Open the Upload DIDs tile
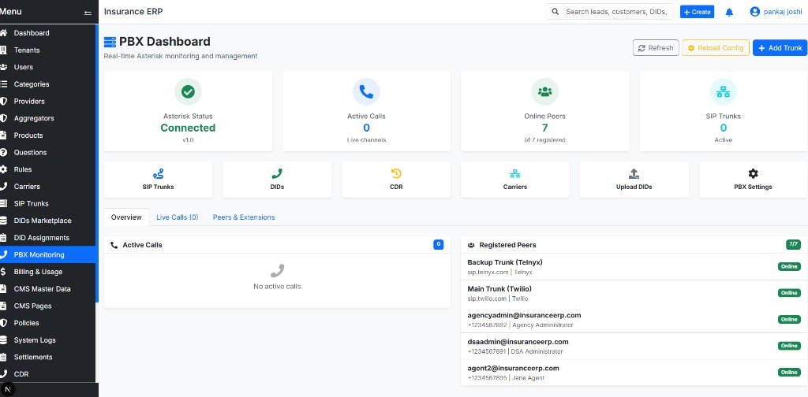Screen dimensions: 808x397 [x=634, y=180]
